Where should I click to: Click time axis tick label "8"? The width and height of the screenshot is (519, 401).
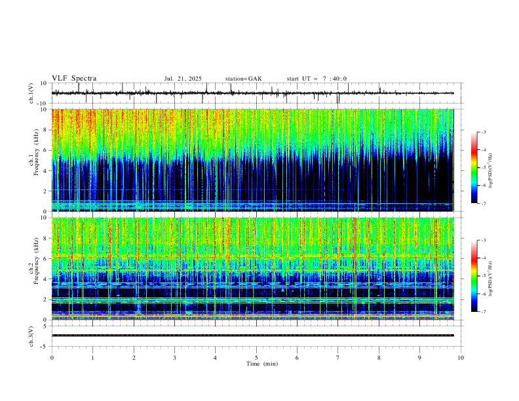coord(379,358)
